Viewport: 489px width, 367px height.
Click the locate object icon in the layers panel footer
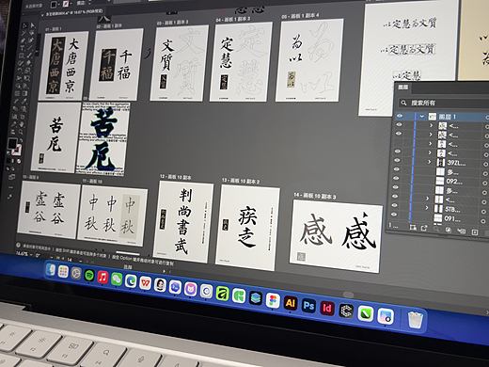point(437,230)
